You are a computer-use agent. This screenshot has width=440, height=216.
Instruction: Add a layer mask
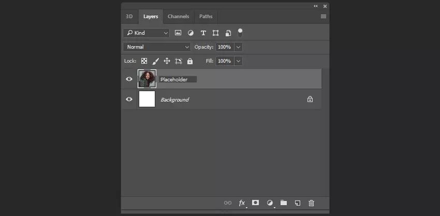pos(255,203)
